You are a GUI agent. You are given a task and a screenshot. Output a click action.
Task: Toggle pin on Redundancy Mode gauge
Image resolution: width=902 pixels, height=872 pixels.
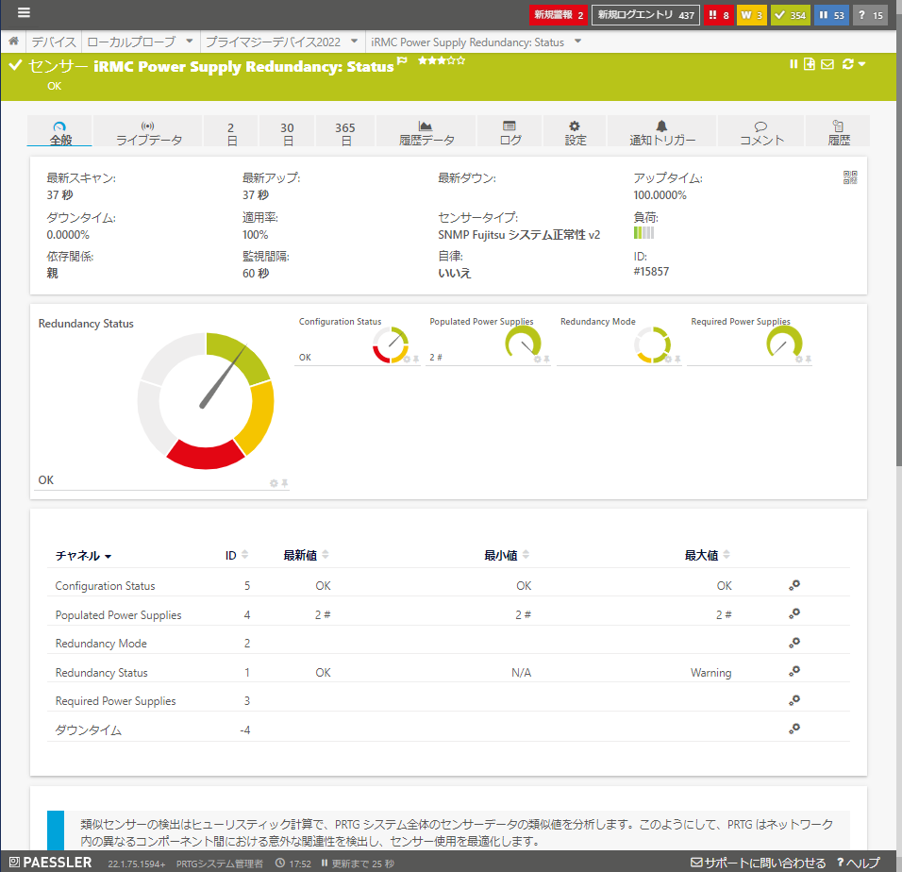677,359
